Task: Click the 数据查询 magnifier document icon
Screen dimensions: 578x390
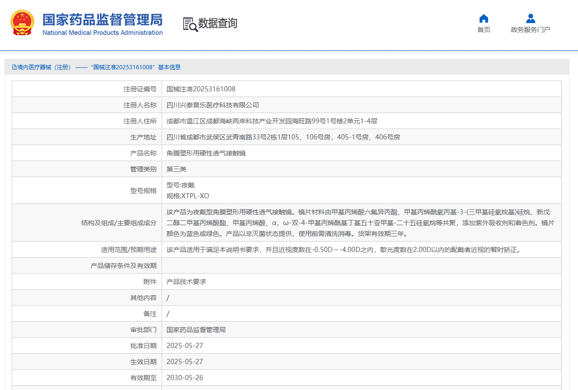Action: (190, 24)
